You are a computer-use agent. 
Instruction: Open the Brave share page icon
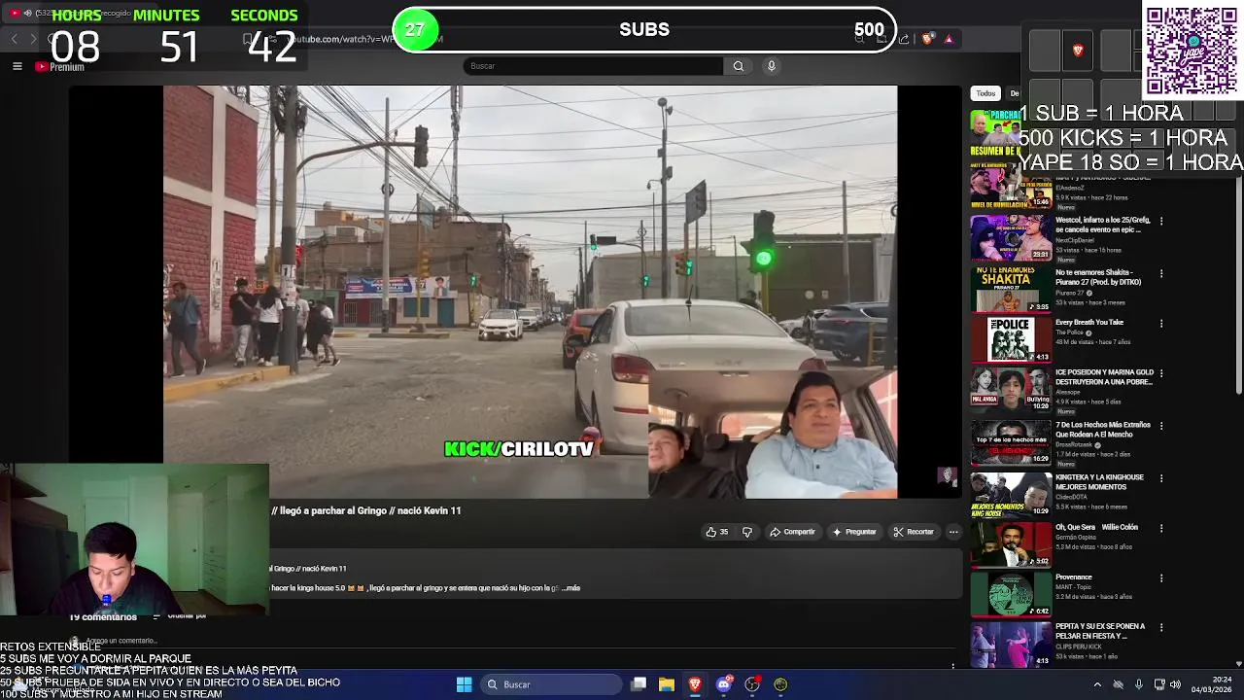[x=904, y=39]
